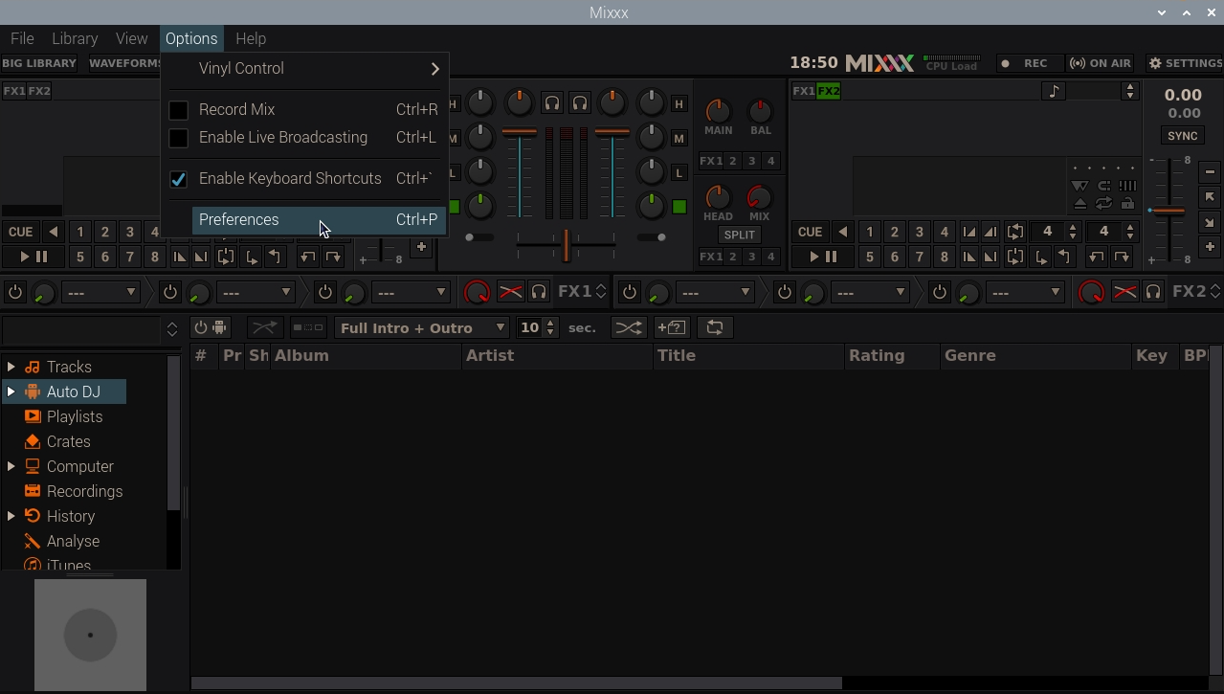This screenshot has width=1224, height=694.
Task: Open the Full Intro + Outro transition dropdown
Action: (421, 327)
